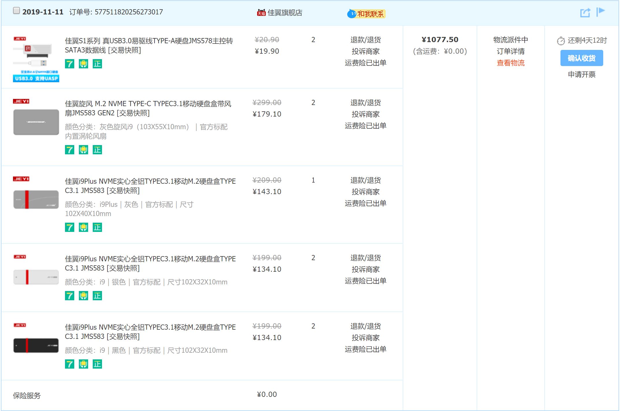Screen dimensions: 622x411
Task: Click 7-day return icon under silver i9 item
Action: click(70, 296)
